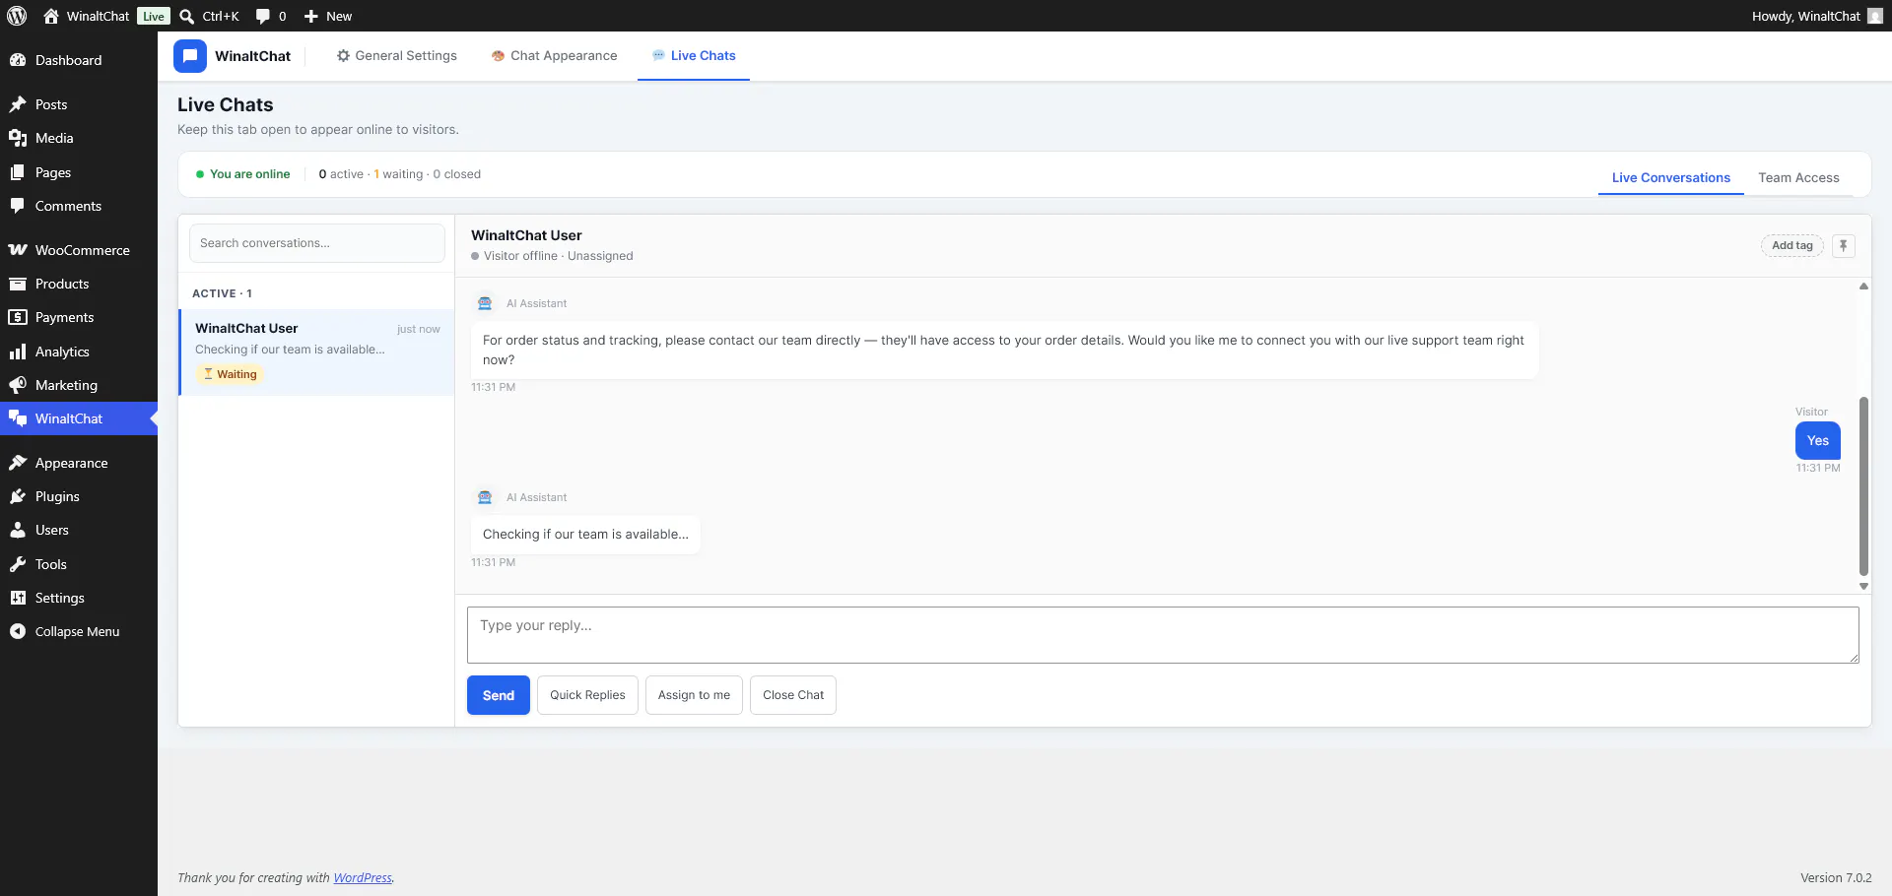Click the chat scrollbar up arrow
This screenshot has width=1892, height=896.
1863,287
